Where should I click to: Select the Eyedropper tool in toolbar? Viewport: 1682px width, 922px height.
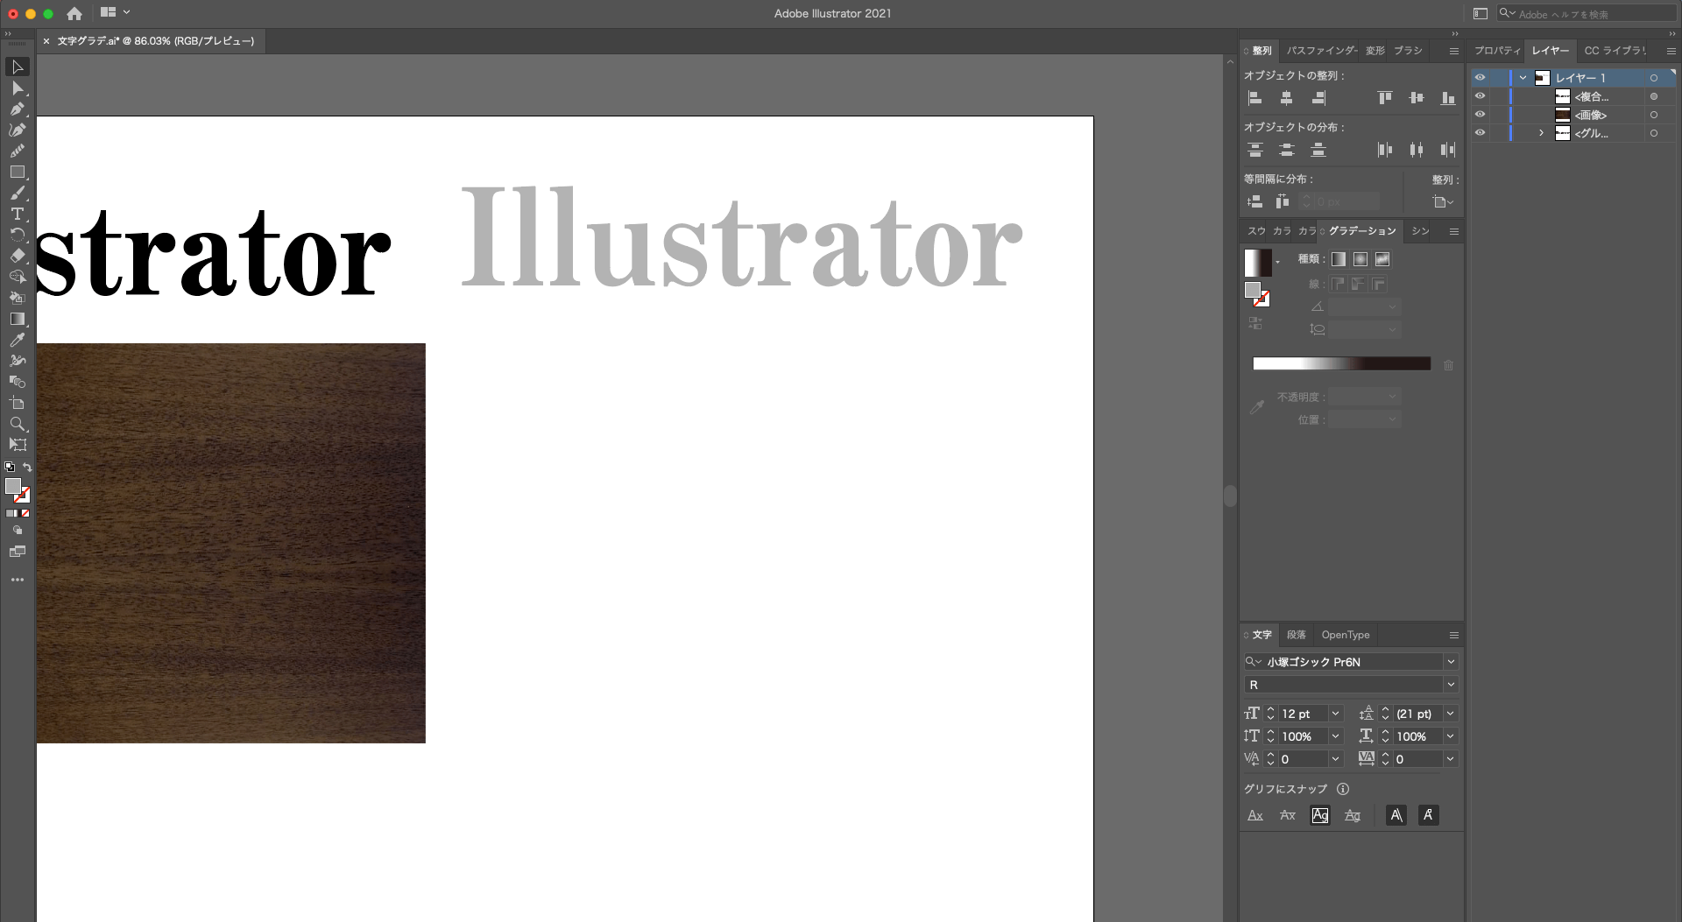(x=17, y=340)
